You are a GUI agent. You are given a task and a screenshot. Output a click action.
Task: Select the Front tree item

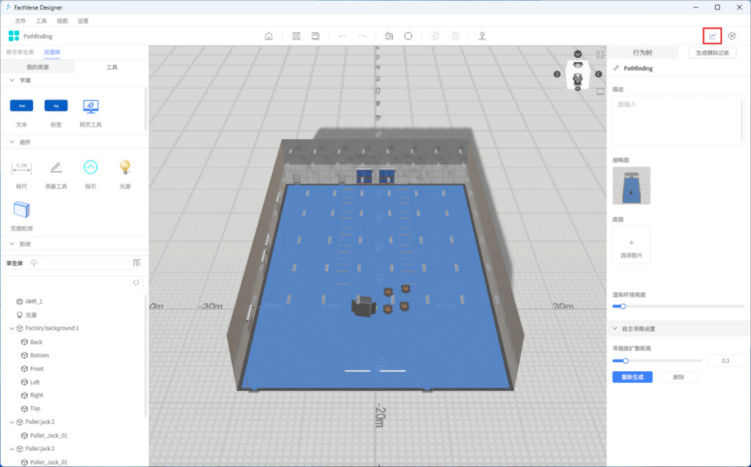point(37,368)
